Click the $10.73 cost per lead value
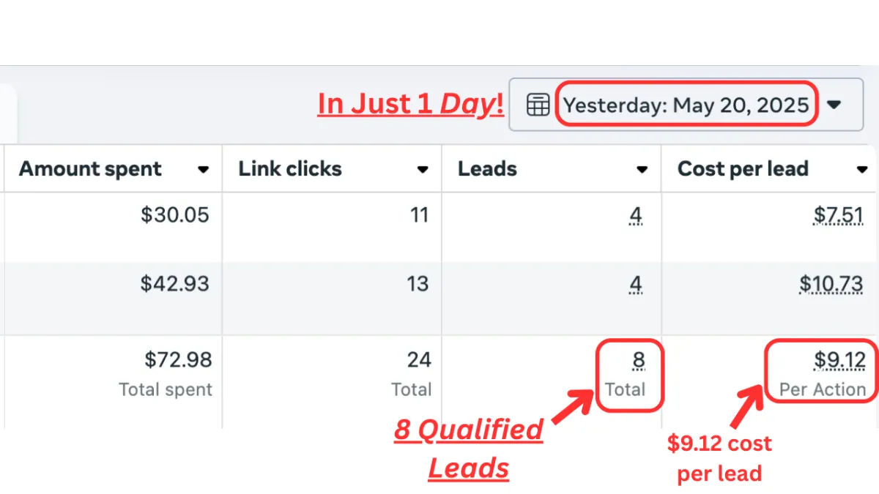This screenshot has width=879, height=494. tap(831, 284)
